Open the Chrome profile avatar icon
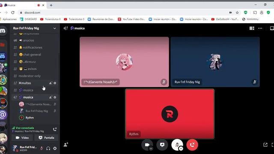 click(x=262, y=12)
